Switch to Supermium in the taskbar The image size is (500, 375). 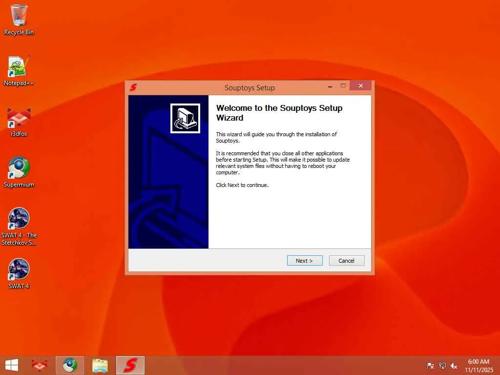tap(70, 365)
